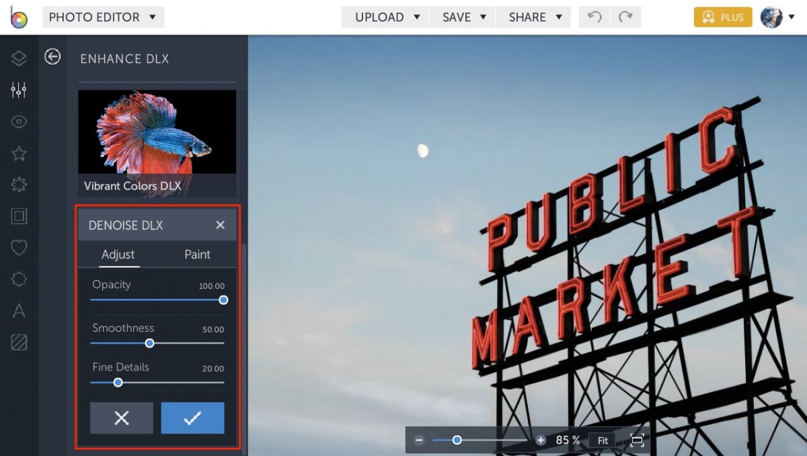Click the Plus upgrade button
The height and width of the screenshot is (456, 807).
[723, 17]
